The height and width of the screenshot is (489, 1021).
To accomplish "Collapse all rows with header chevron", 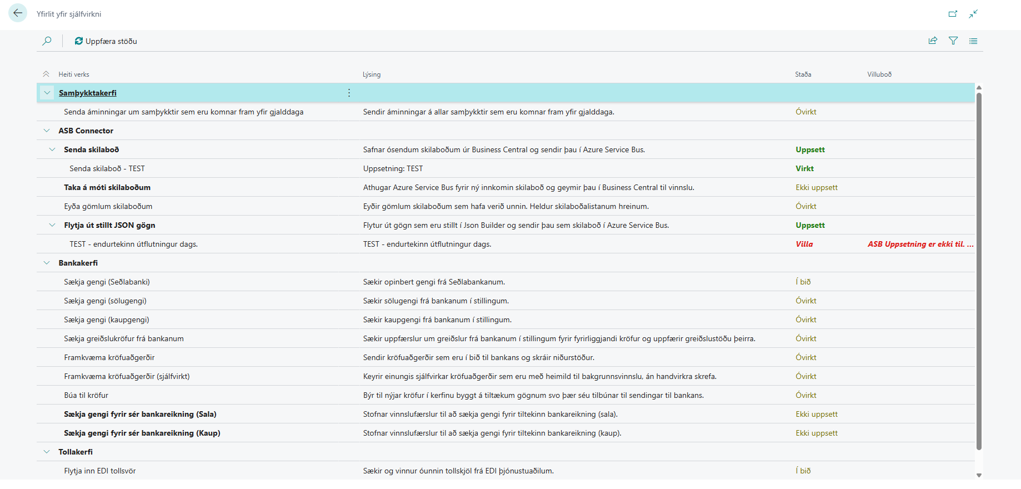I will pos(46,74).
